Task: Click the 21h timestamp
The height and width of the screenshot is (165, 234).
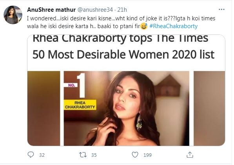Action: coord(122,10)
